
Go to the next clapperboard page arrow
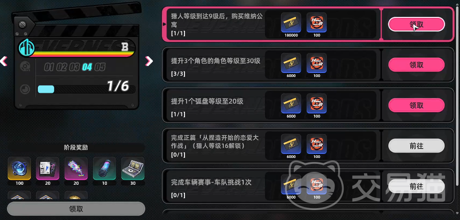point(149,61)
